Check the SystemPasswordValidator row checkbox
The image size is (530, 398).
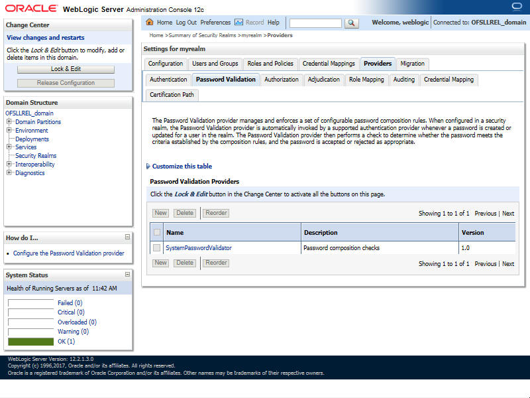coord(156,247)
